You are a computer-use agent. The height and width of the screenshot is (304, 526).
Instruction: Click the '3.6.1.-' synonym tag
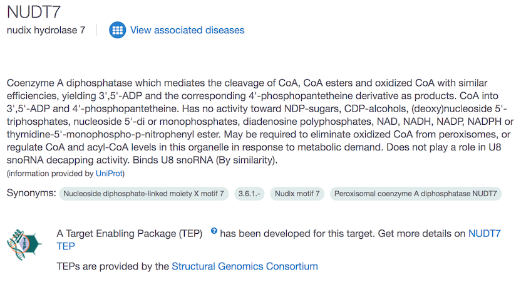tap(249, 194)
